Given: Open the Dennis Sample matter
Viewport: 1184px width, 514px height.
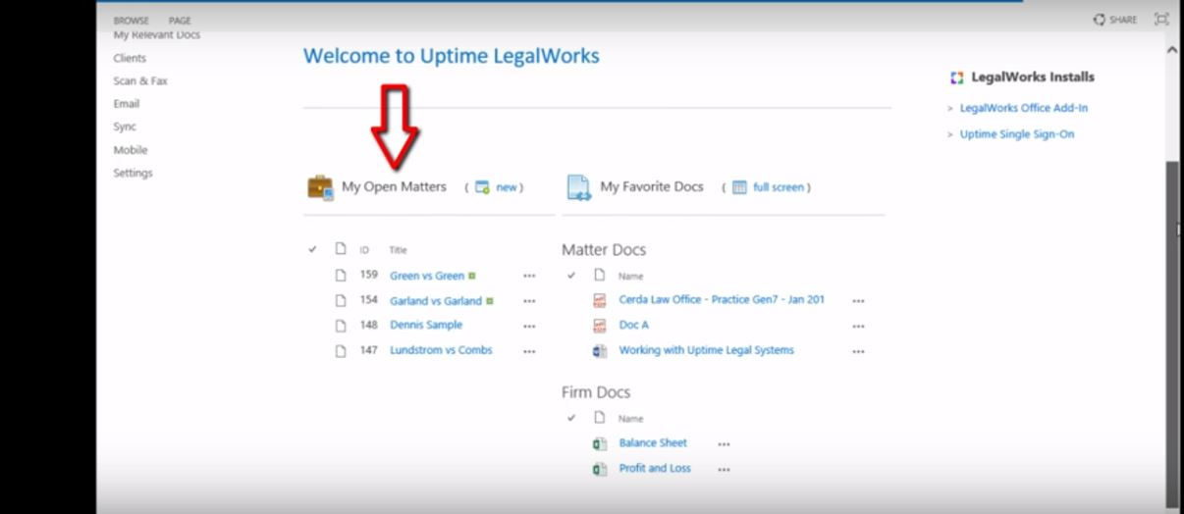Looking at the screenshot, I should 426,325.
